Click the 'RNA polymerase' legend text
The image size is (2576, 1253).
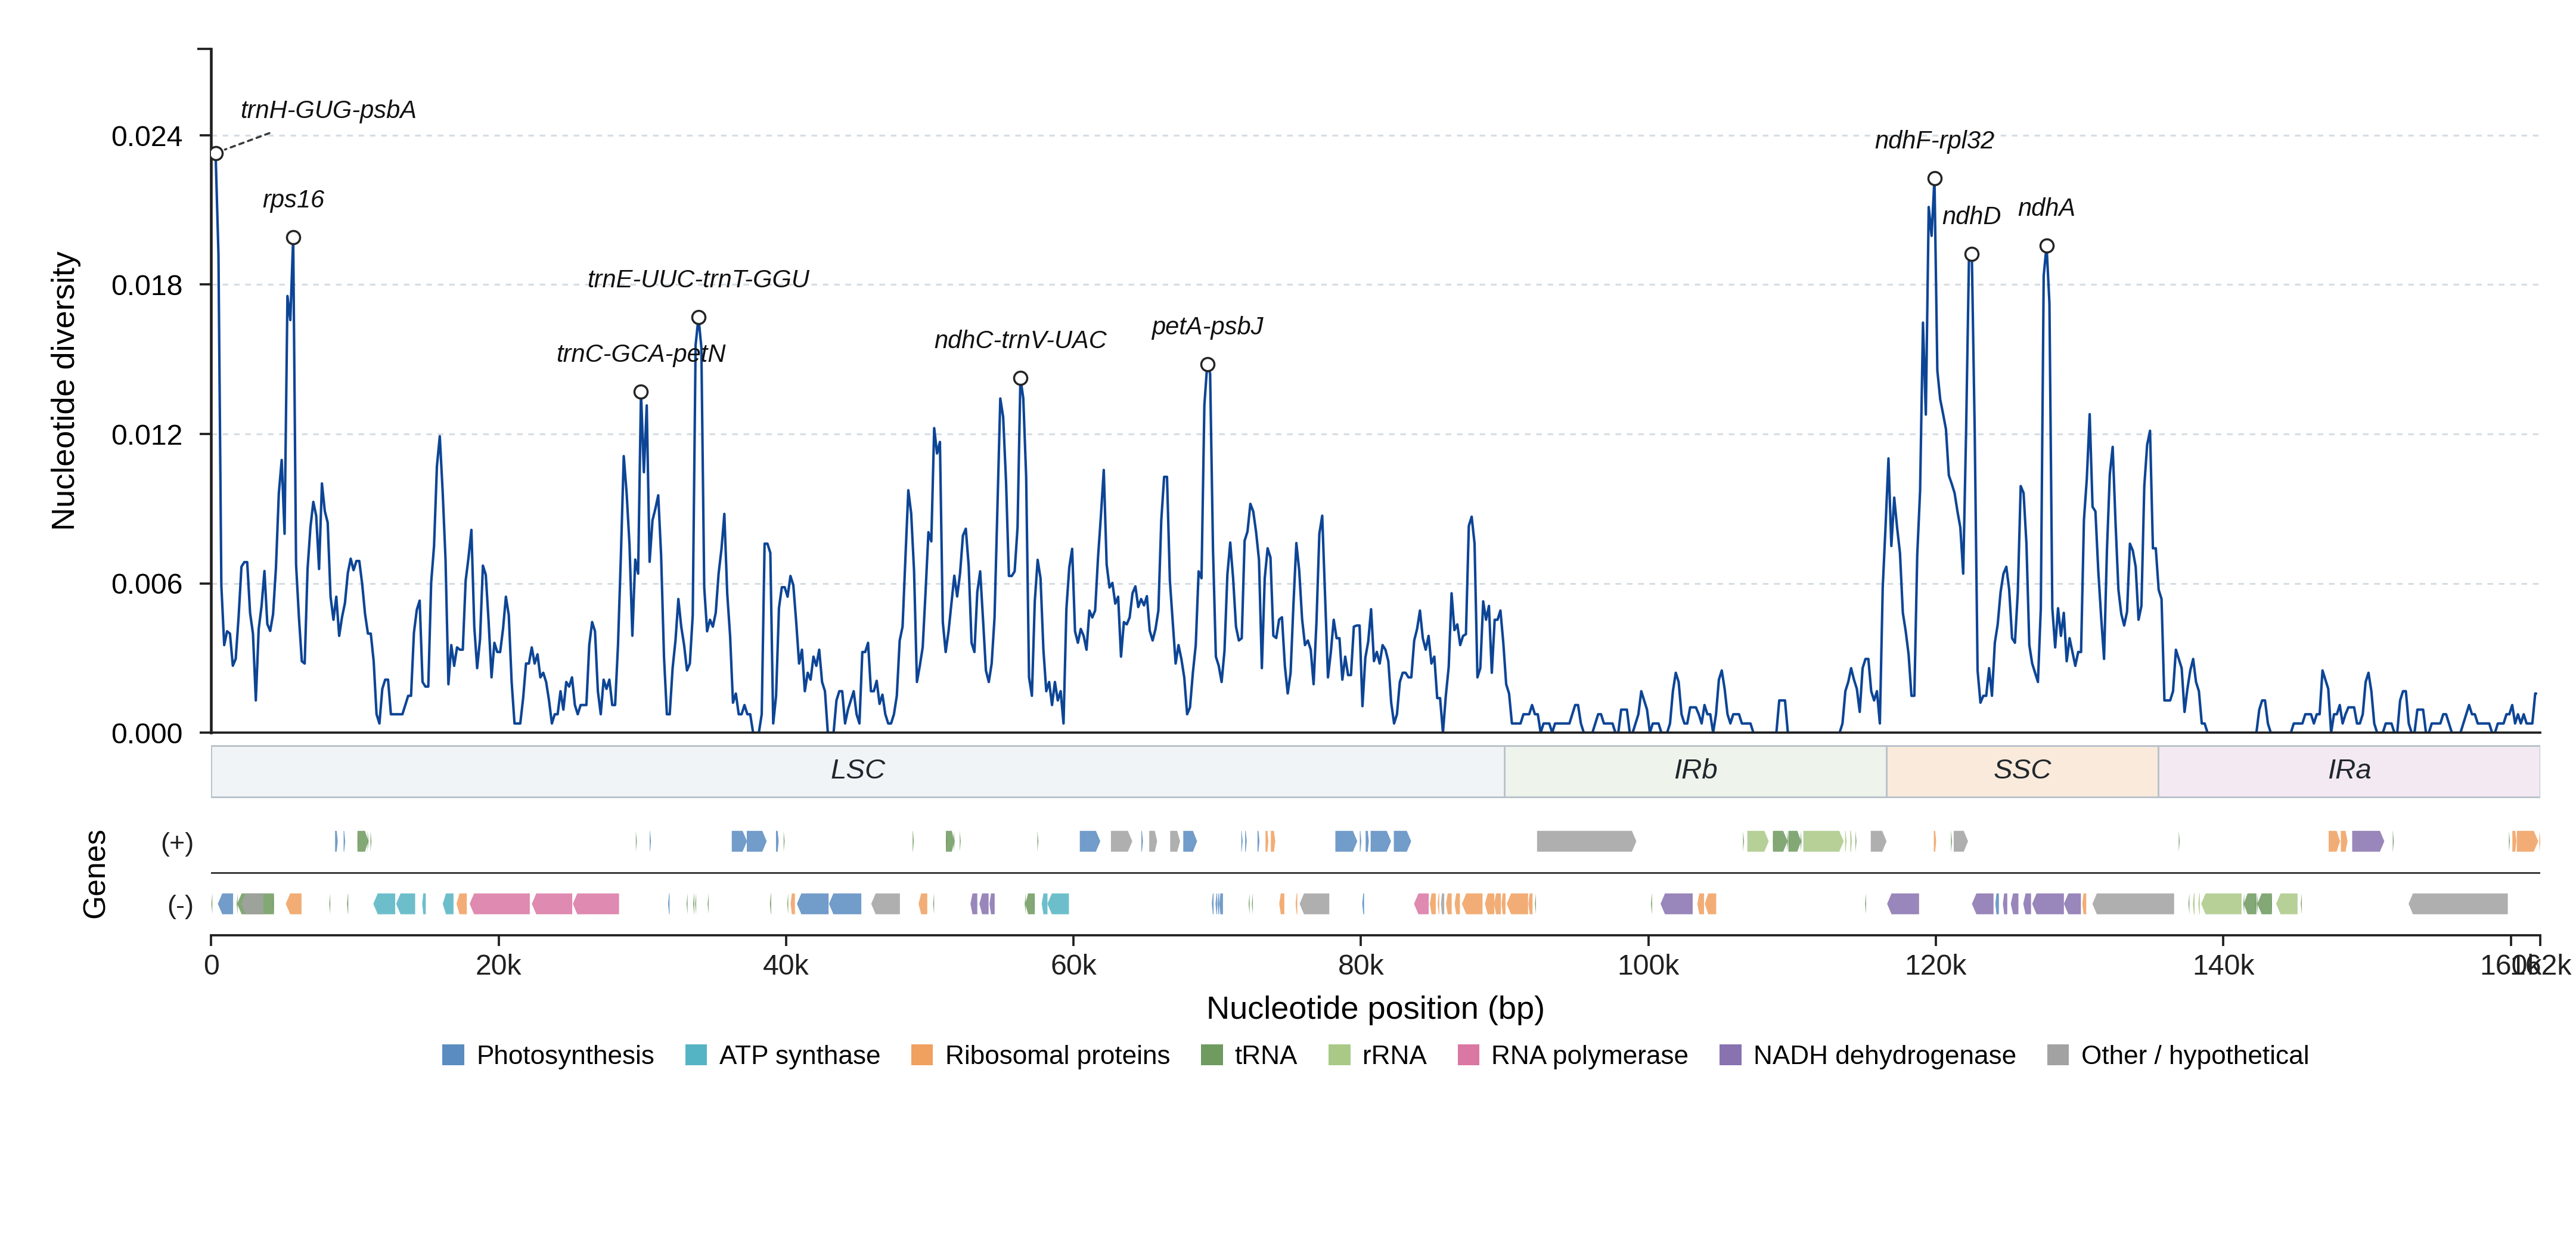pos(1589,1055)
